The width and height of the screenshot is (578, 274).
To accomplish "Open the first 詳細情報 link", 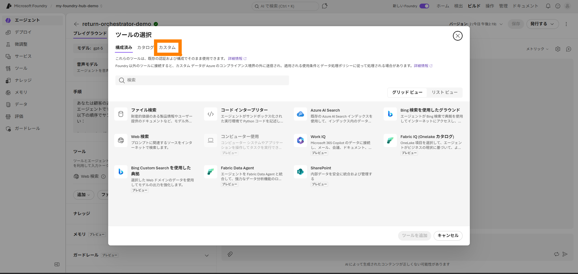I will [x=237, y=59].
